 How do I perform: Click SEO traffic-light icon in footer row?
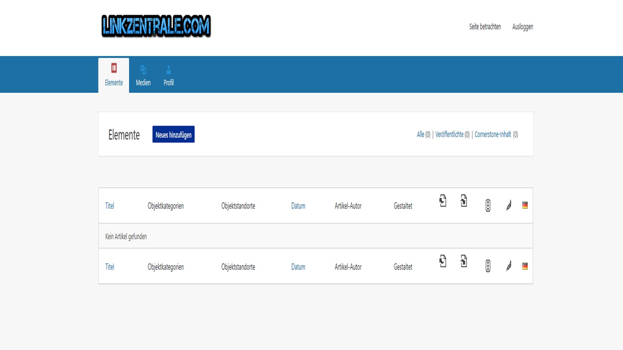(488, 266)
